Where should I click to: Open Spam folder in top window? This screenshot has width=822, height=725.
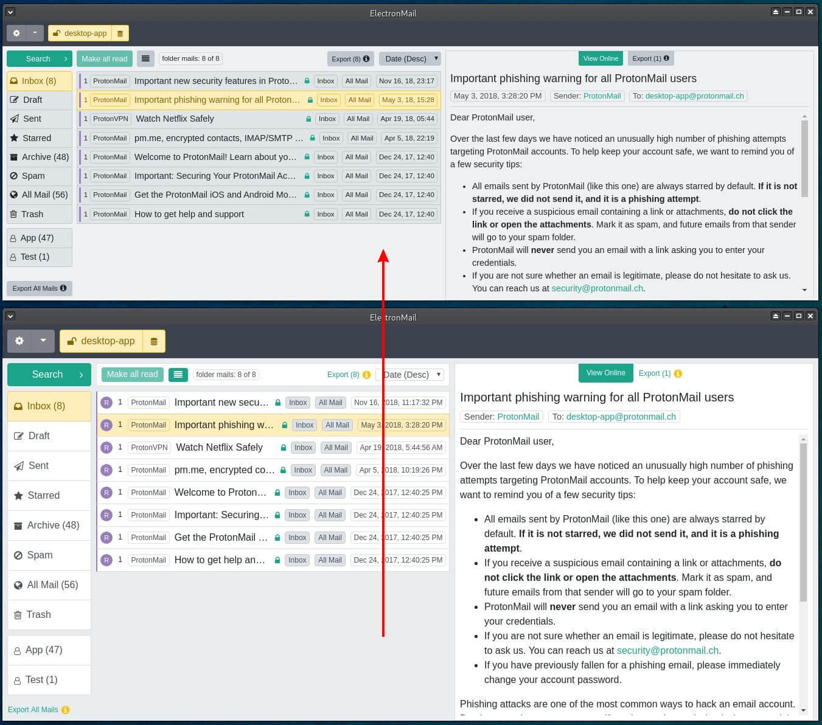40,176
